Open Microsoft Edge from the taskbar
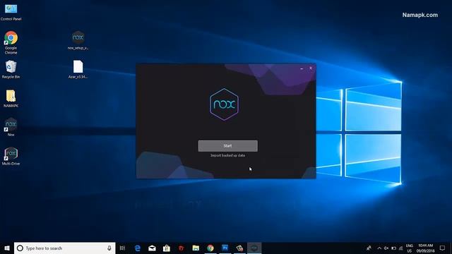 click(x=138, y=248)
